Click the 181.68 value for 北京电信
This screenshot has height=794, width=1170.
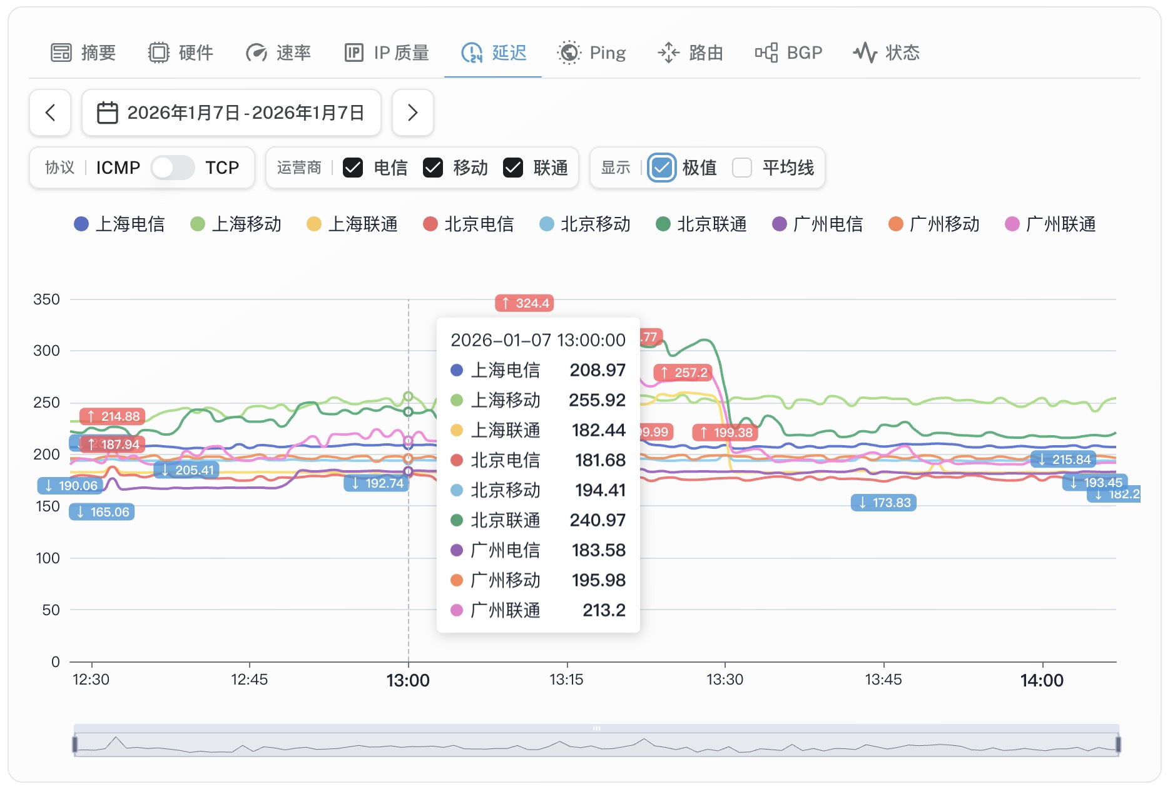tap(600, 460)
